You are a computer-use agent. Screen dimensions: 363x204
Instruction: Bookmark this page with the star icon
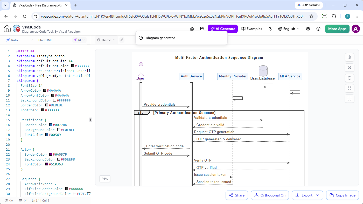tap(311, 16)
